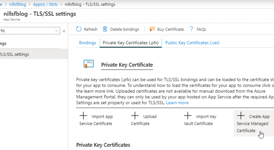Open FAQs text in toolbar

pyautogui.click(x=201, y=29)
